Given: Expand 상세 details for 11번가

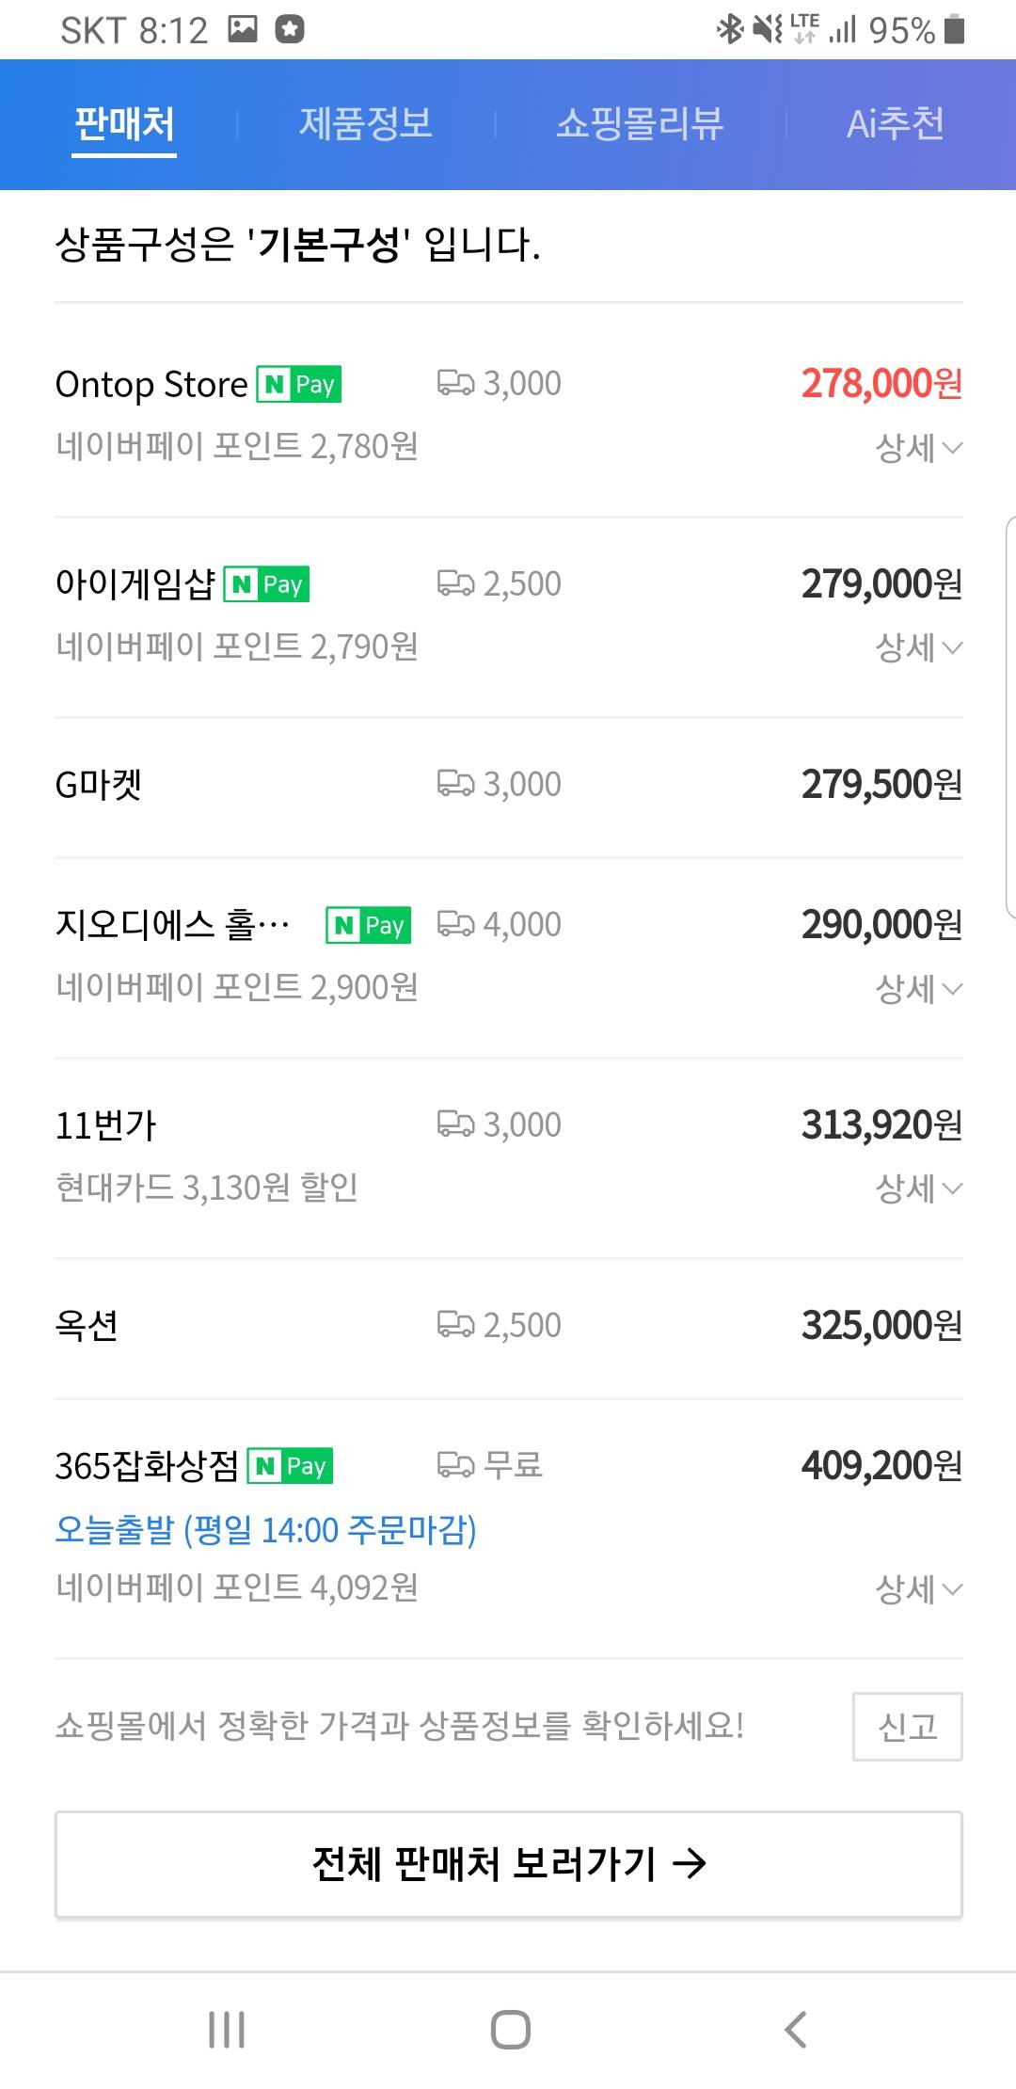Looking at the screenshot, I should coord(918,1188).
